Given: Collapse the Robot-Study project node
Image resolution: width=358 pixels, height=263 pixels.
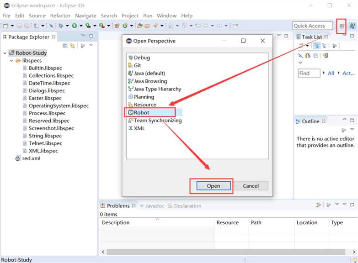Looking at the screenshot, I should (x=5, y=53).
